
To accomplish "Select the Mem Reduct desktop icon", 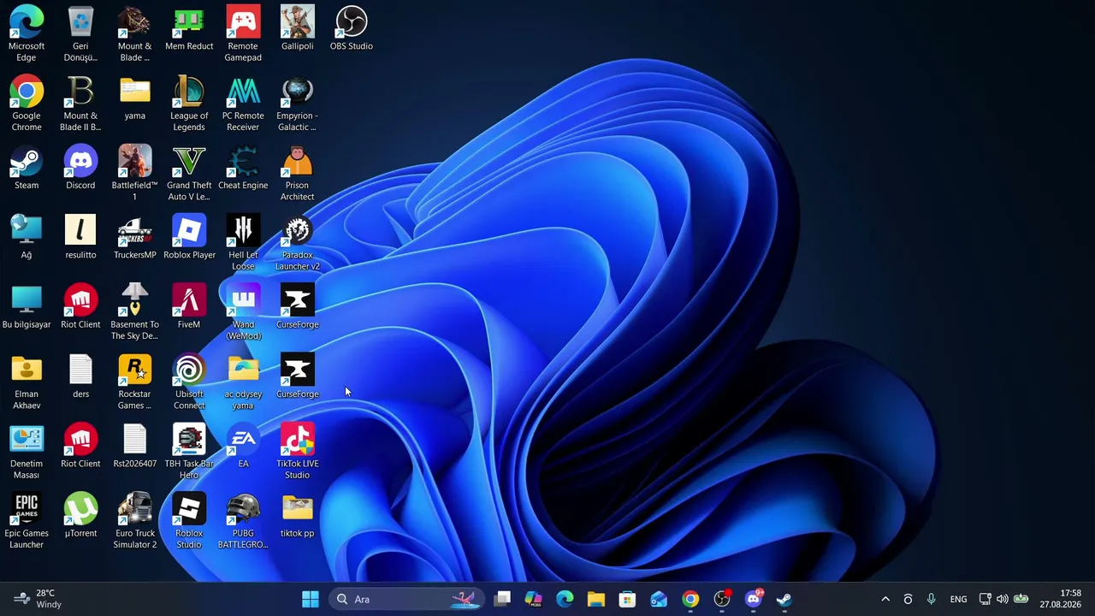I will pyautogui.click(x=189, y=29).
